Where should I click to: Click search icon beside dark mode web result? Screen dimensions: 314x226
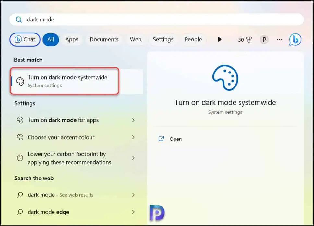(x=20, y=195)
